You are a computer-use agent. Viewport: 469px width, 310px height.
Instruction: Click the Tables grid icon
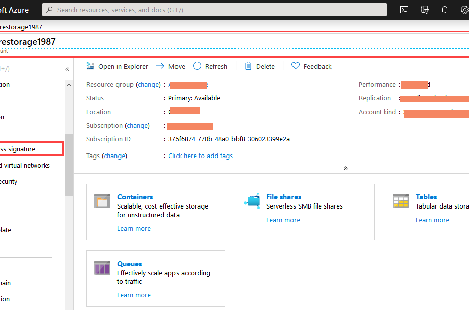coord(401,201)
